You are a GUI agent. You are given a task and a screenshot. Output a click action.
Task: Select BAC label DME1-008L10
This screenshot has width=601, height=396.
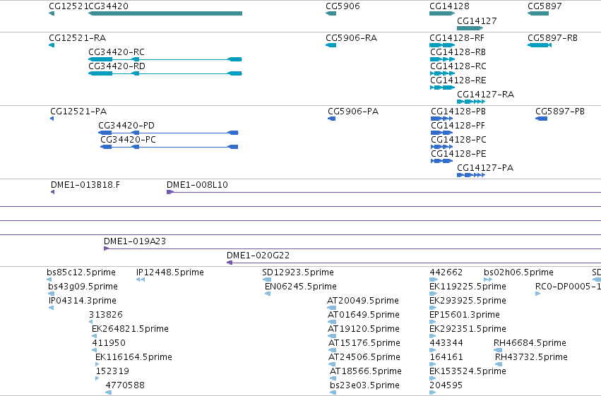tap(198, 185)
